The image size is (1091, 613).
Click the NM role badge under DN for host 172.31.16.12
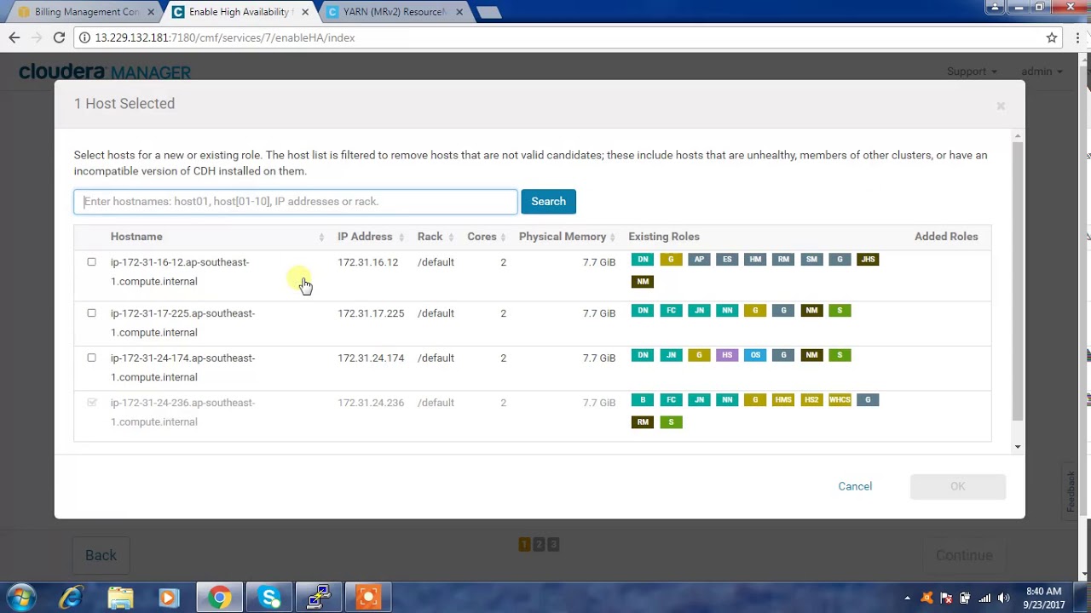click(643, 282)
